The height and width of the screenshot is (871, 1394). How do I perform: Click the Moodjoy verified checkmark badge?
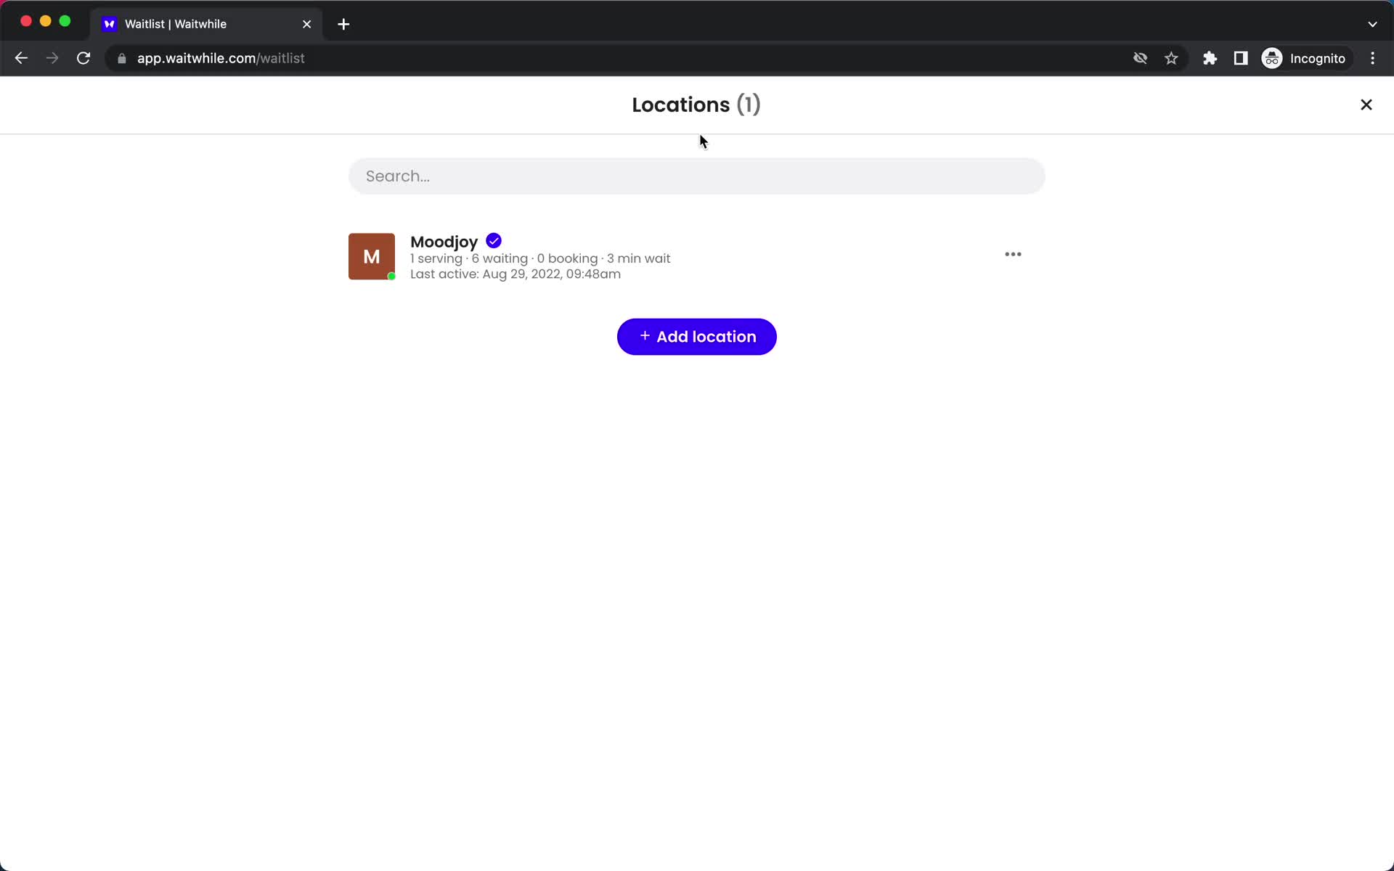tap(494, 241)
